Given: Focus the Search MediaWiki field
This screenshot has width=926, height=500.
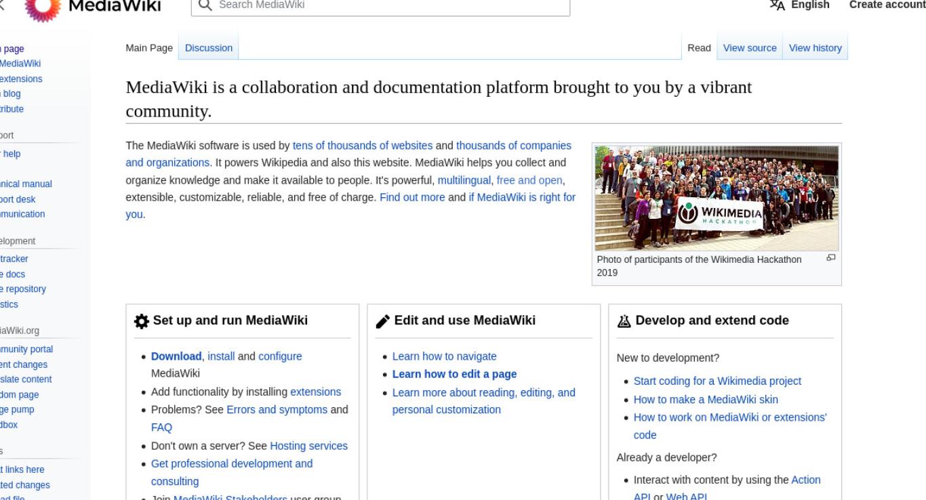Looking at the screenshot, I should pos(380,5).
